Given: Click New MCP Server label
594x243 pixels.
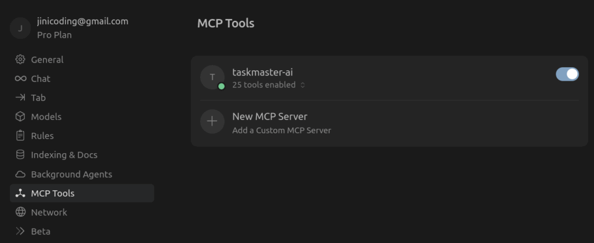Looking at the screenshot, I should click(x=270, y=116).
